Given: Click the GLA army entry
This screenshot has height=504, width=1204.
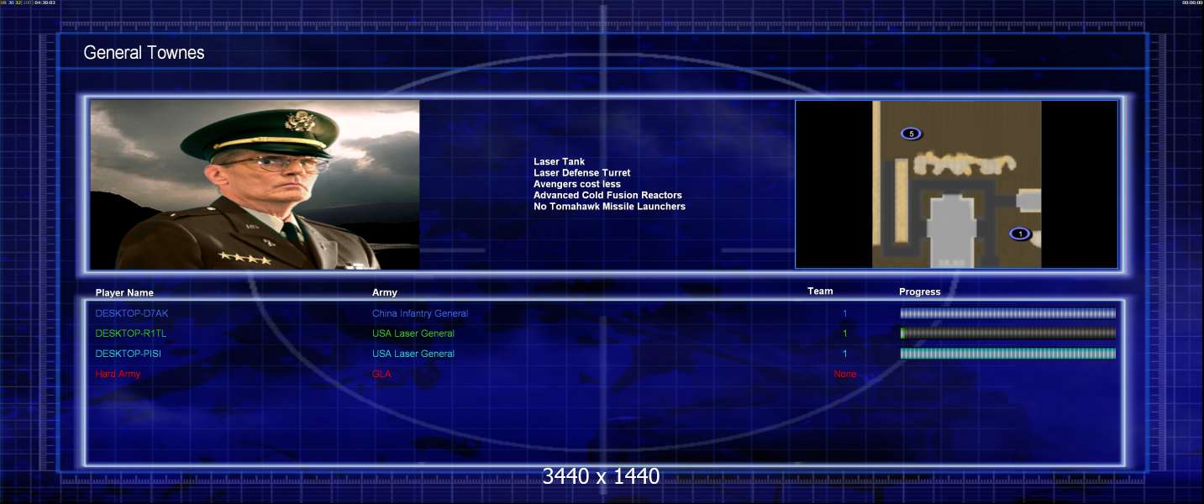Looking at the screenshot, I should coord(381,374).
